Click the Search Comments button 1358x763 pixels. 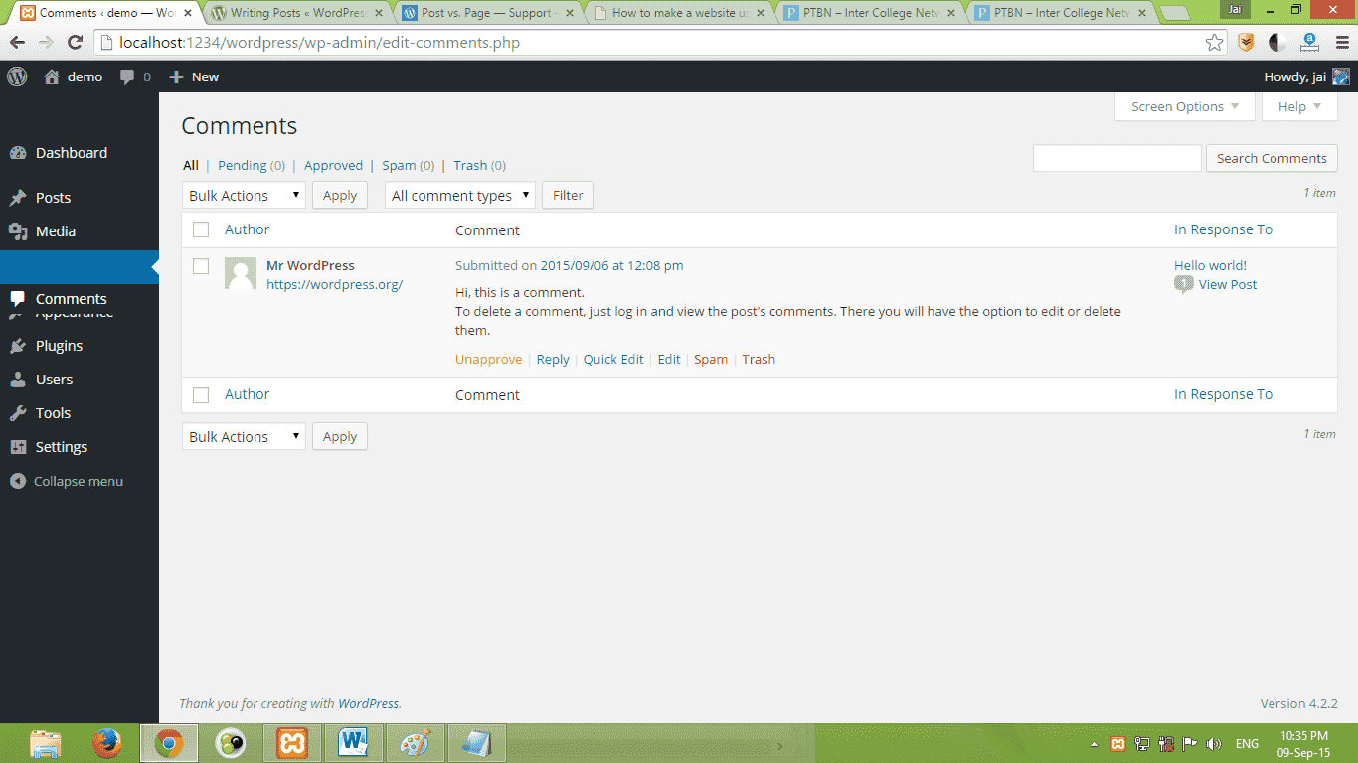1272,158
